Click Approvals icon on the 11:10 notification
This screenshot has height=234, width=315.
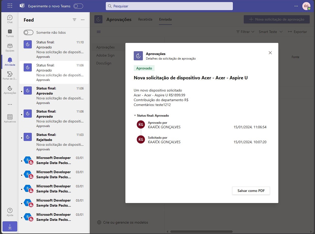(x=28, y=44)
